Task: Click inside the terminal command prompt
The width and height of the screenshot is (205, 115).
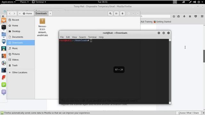Action: coord(91,41)
